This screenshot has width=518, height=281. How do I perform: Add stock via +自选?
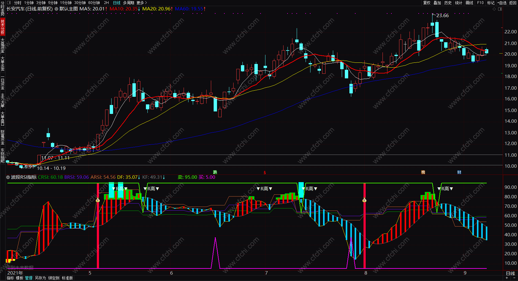502,3
